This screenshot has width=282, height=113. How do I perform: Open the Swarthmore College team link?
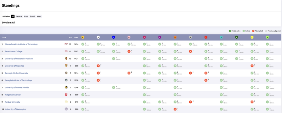pos(14,51)
